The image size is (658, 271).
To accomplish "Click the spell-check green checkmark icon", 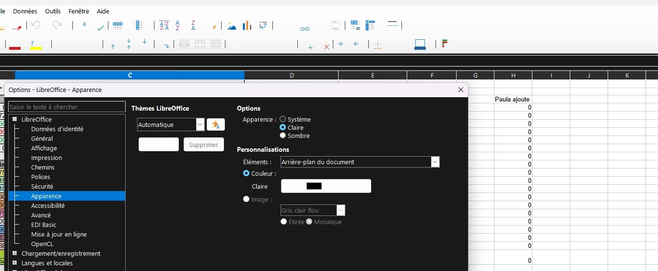I will [100, 28].
